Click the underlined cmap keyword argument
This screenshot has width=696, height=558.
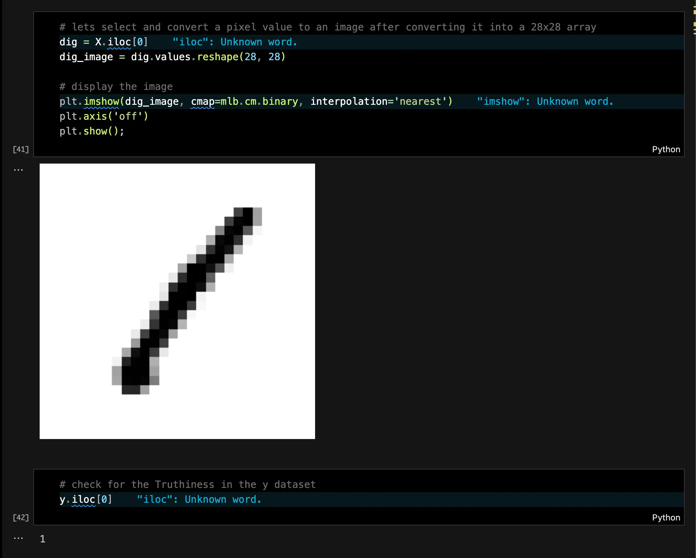tap(202, 102)
